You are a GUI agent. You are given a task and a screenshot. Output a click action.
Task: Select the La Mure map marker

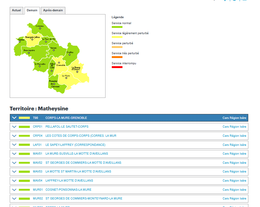pos(66,78)
